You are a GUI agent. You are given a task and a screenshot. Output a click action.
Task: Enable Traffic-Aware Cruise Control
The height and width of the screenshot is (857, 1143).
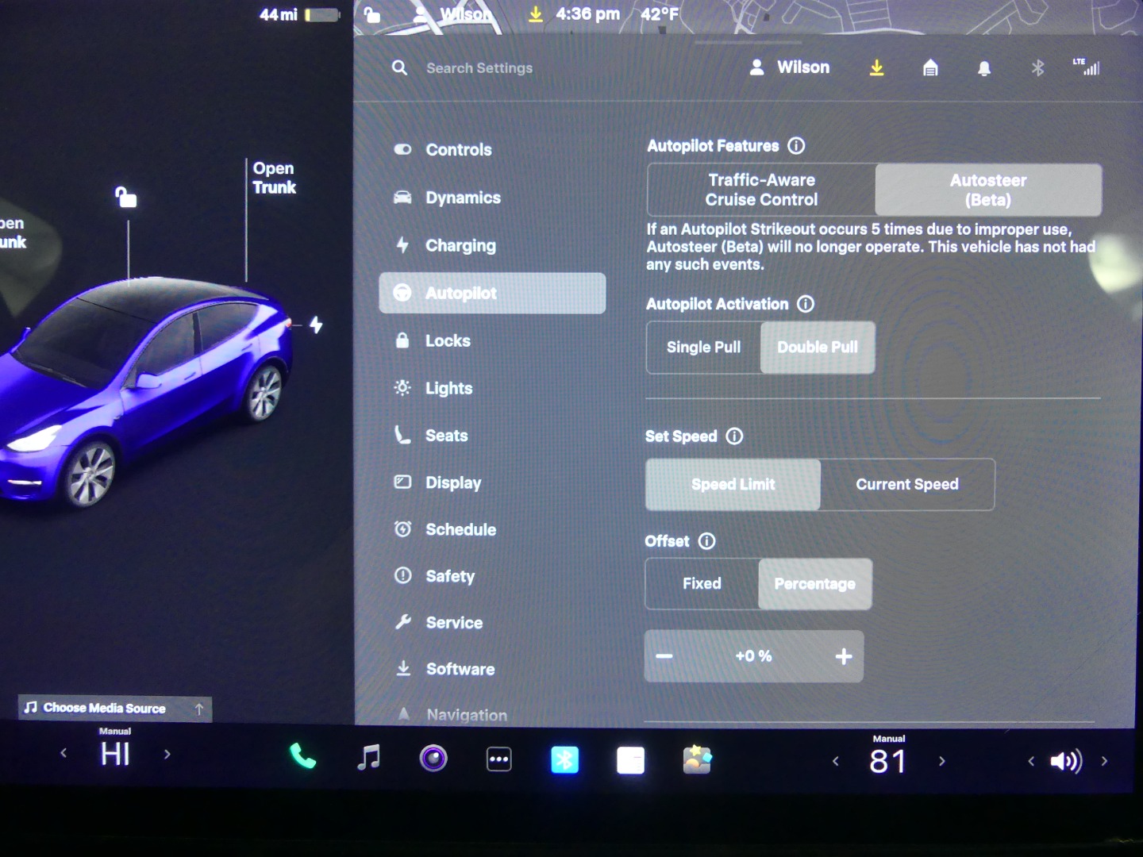tap(761, 190)
